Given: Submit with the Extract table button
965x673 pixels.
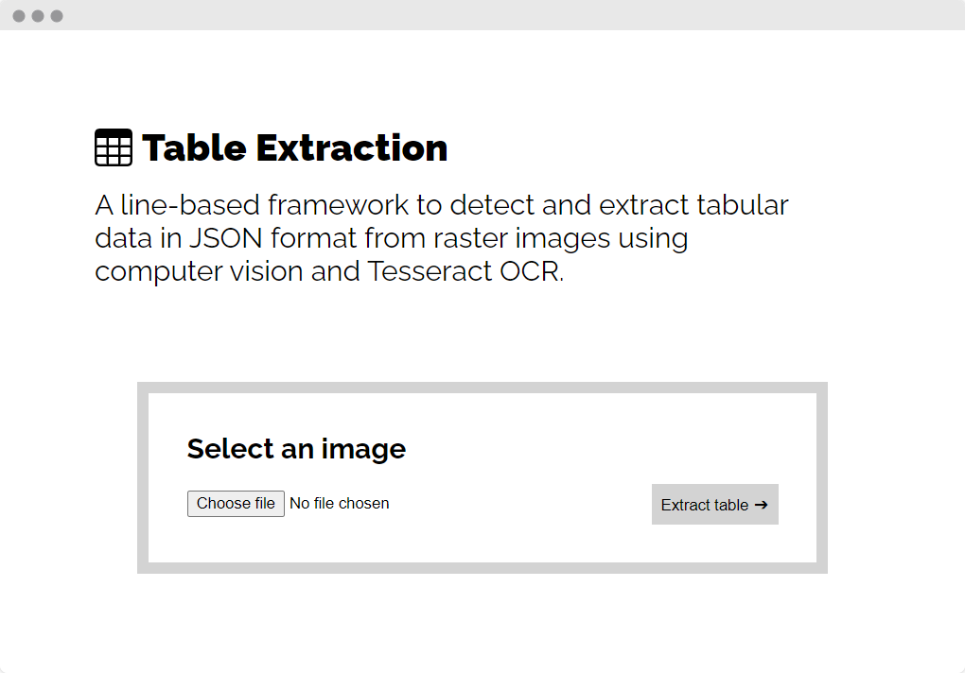Looking at the screenshot, I should (714, 504).
